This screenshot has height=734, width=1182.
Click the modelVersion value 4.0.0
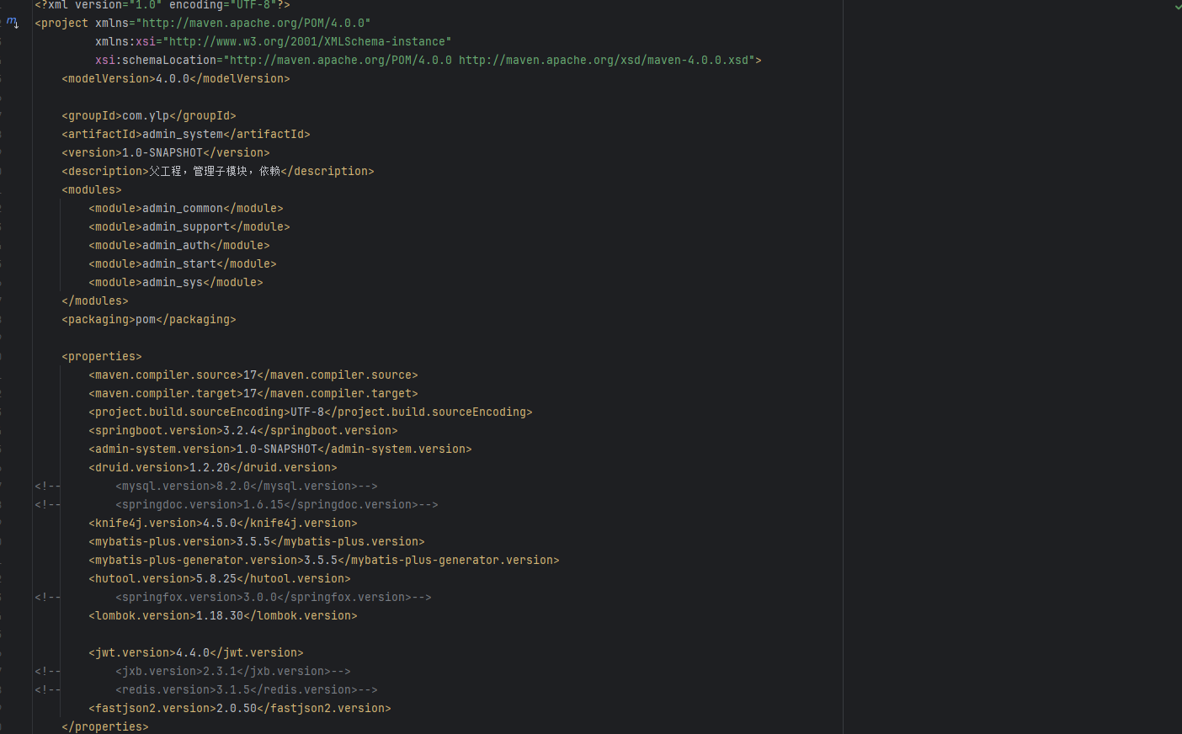[173, 78]
